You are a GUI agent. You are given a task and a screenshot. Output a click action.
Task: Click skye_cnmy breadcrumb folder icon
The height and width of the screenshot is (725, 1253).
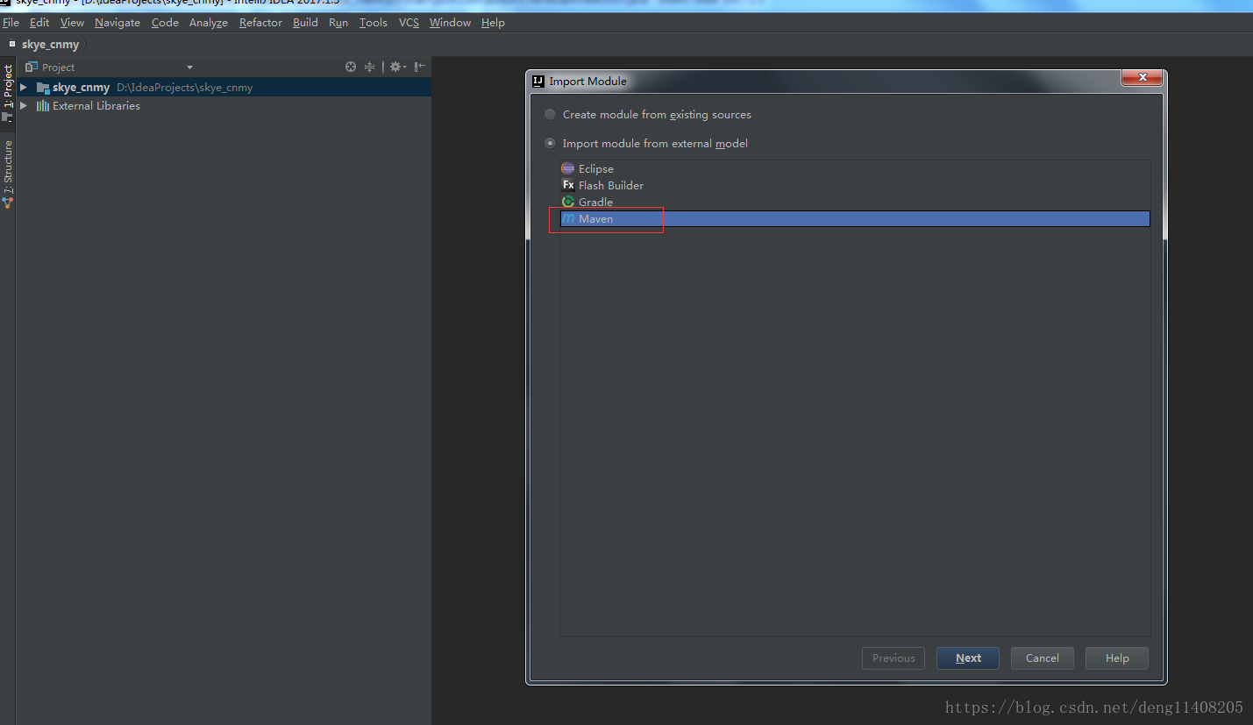[x=12, y=43]
